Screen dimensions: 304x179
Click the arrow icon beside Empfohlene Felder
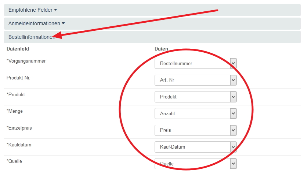[x=55, y=10]
